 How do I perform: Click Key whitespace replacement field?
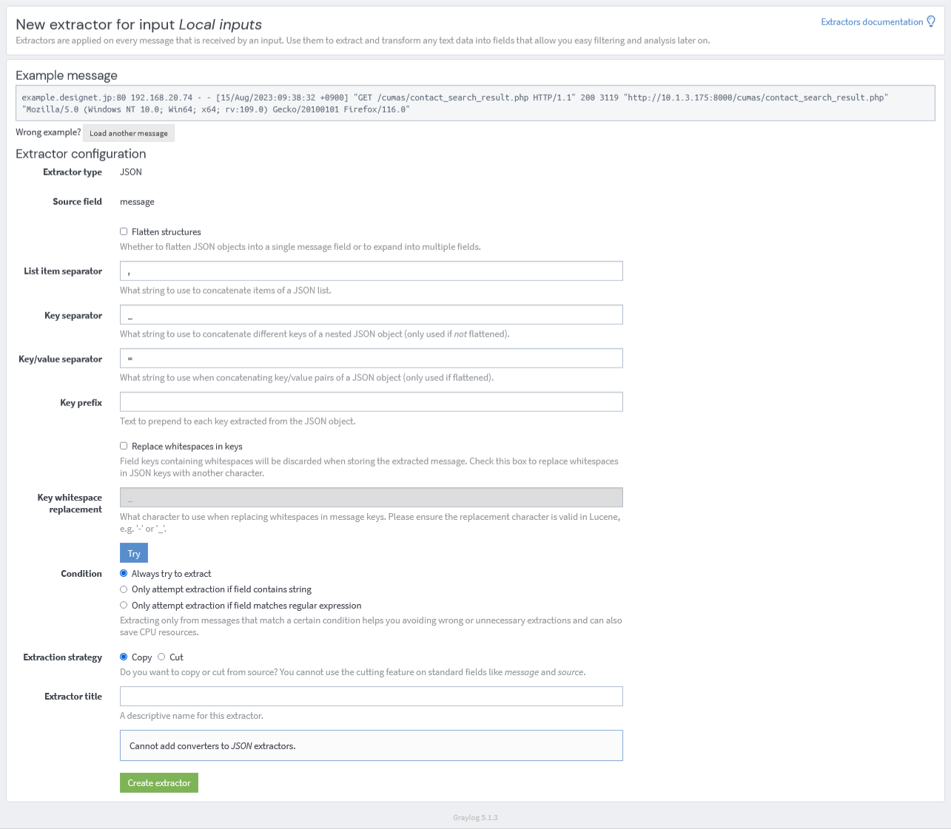(x=372, y=498)
